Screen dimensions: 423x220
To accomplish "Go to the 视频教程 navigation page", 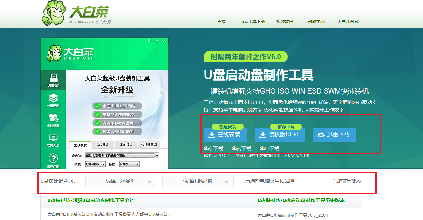I will 285,22.
